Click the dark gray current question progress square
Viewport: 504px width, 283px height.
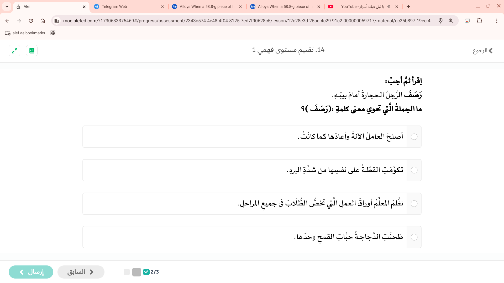tap(136, 272)
